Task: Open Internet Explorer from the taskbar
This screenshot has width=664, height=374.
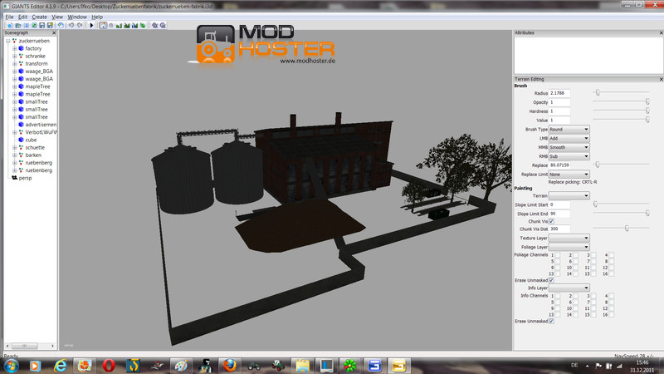Action: click(61, 365)
